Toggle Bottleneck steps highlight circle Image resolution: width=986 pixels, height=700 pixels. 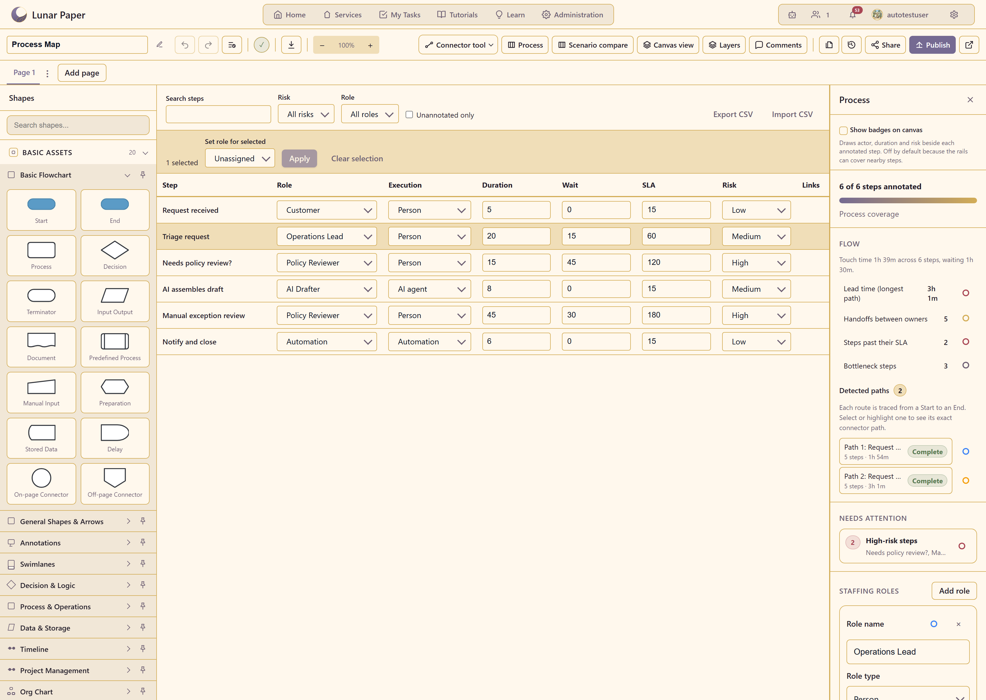(x=966, y=365)
